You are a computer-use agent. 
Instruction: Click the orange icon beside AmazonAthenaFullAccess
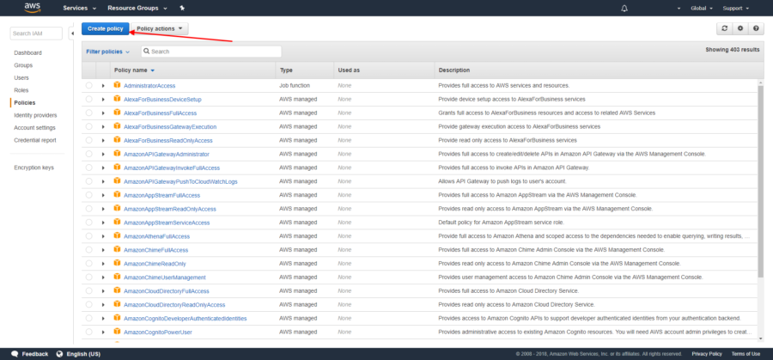coord(118,235)
